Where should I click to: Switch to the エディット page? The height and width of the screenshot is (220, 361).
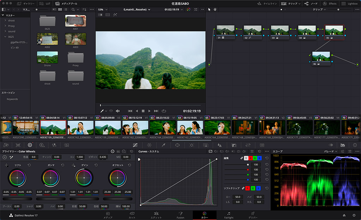pyautogui.click(x=156, y=215)
